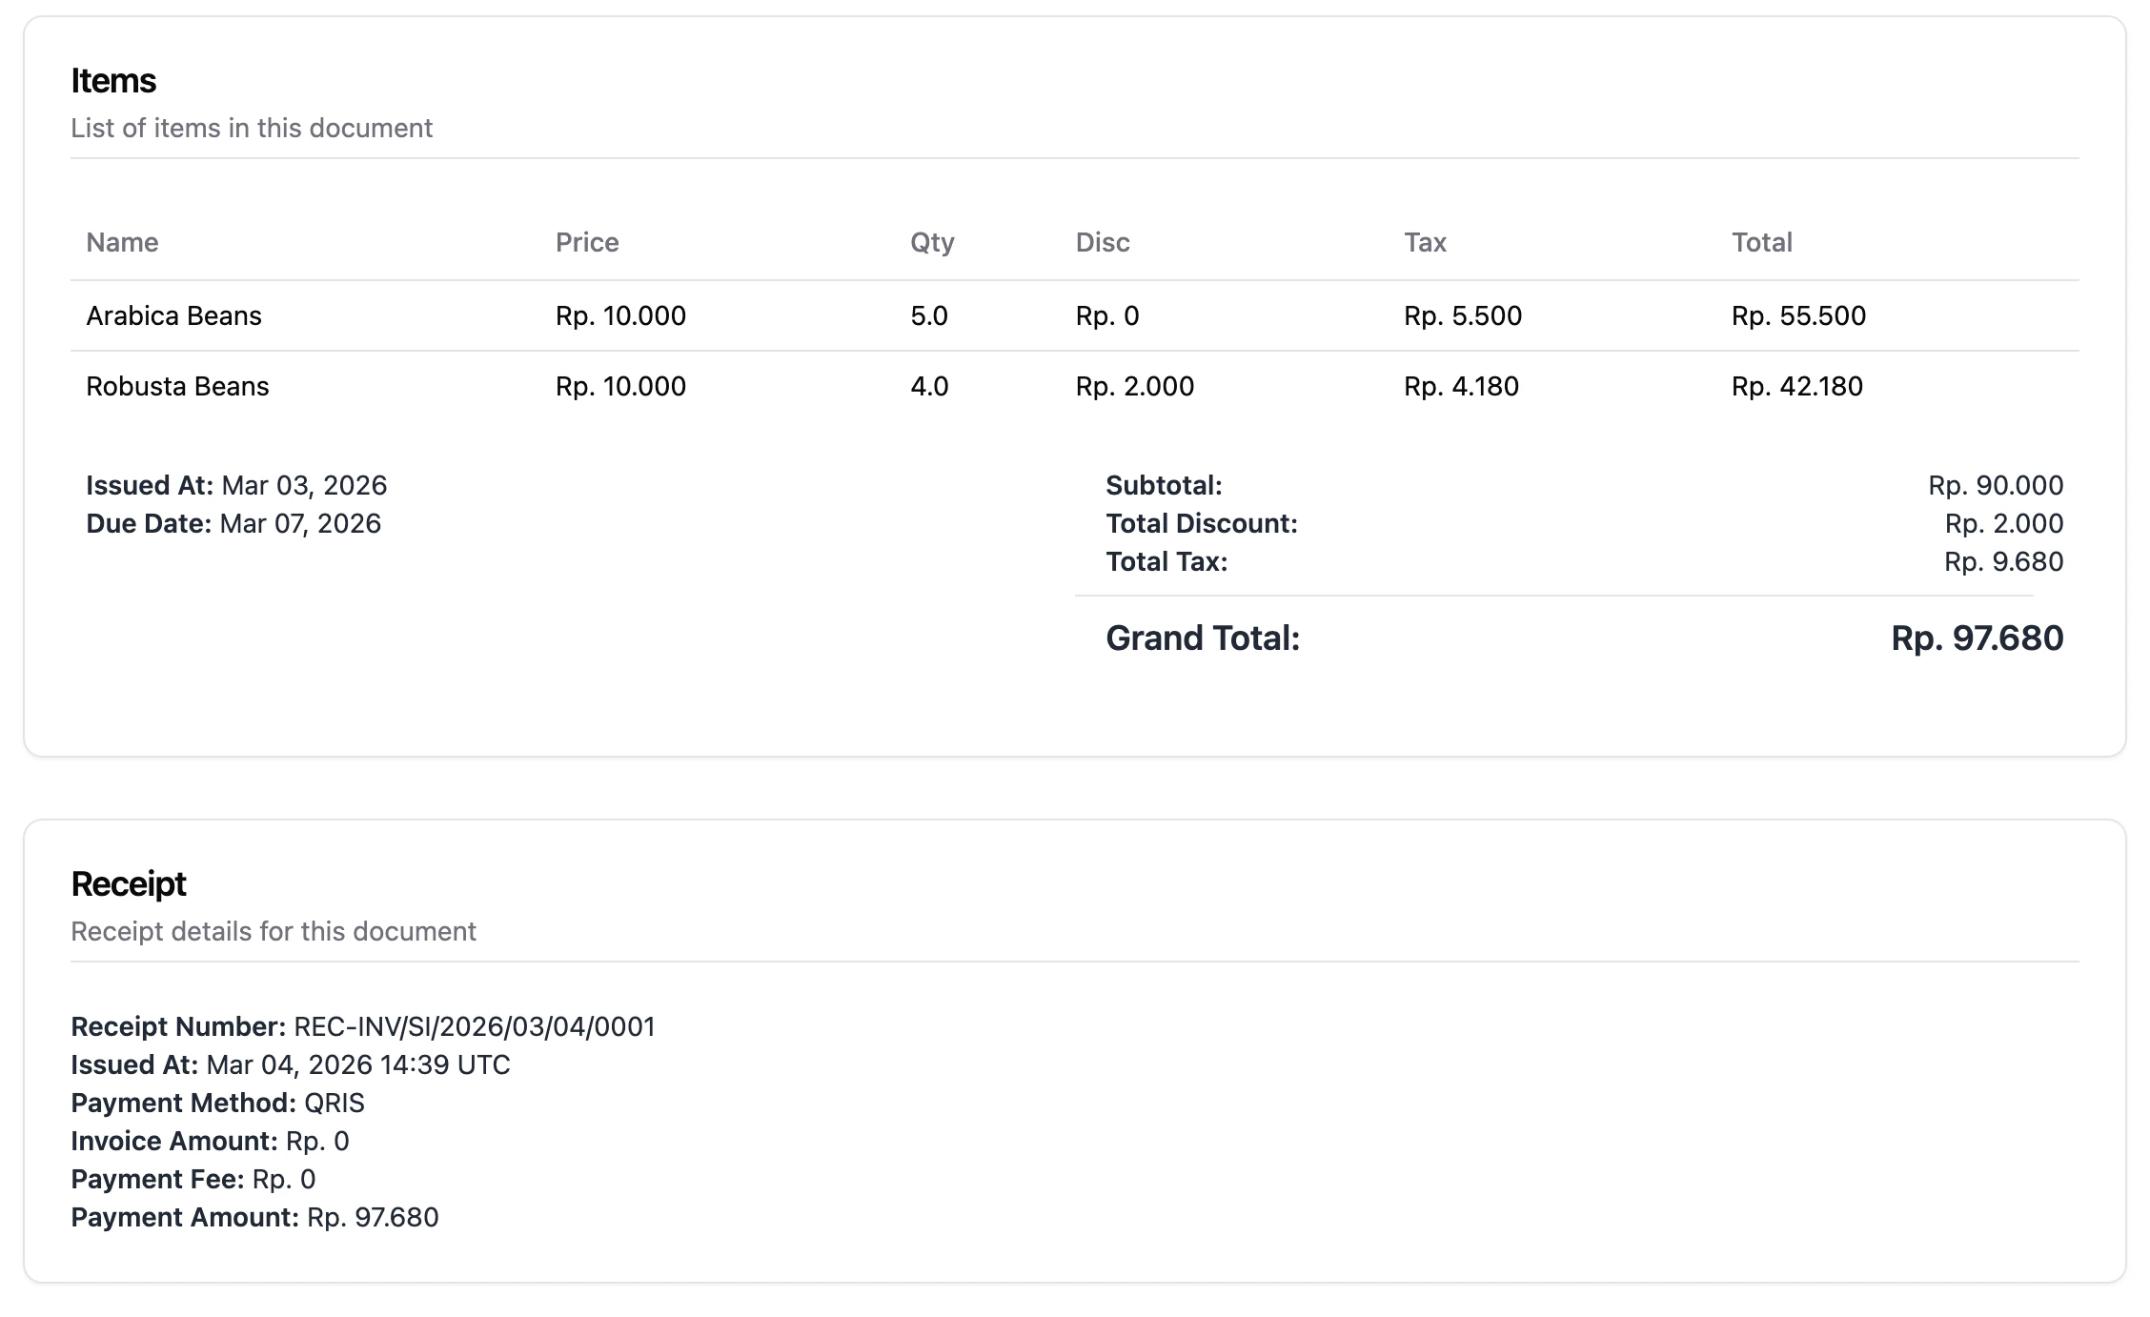Click the Items section heading

(113, 81)
